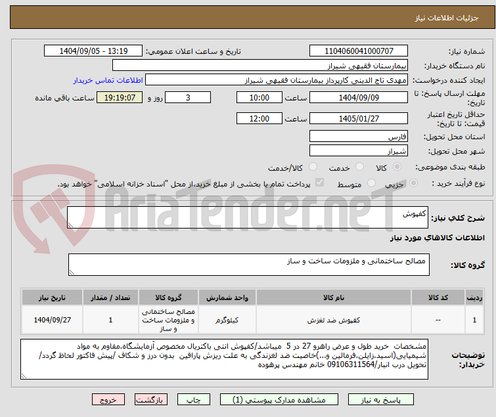Click the need date cell 1404/09/27
Screen dimensions: 496x417
click(52, 320)
